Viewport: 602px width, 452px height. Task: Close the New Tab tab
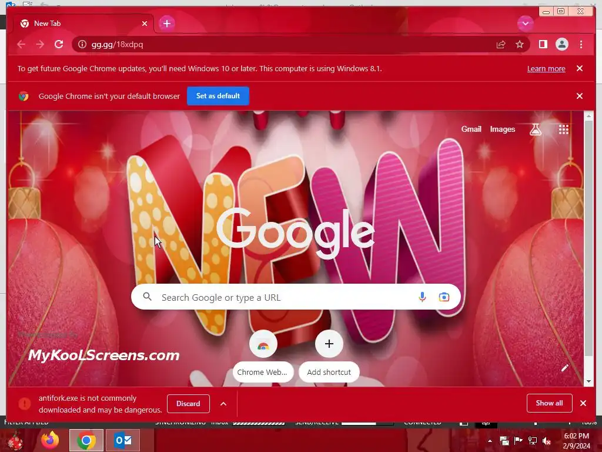pyautogui.click(x=145, y=24)
